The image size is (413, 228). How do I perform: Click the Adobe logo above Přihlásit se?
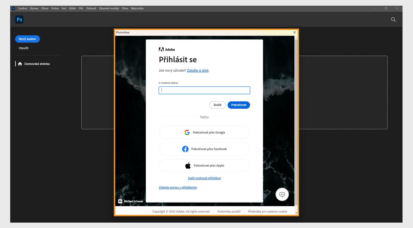[x=161, y=49]
